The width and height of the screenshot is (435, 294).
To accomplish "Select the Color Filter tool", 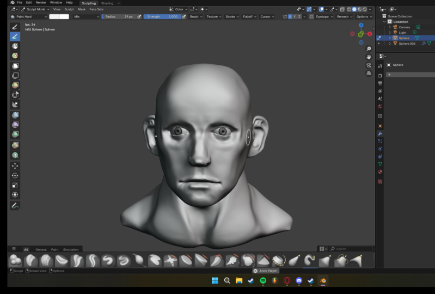I will [15, 134].
